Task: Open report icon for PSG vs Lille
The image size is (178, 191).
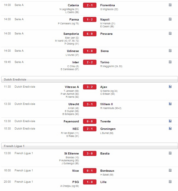Action: [x=170, y=181]
